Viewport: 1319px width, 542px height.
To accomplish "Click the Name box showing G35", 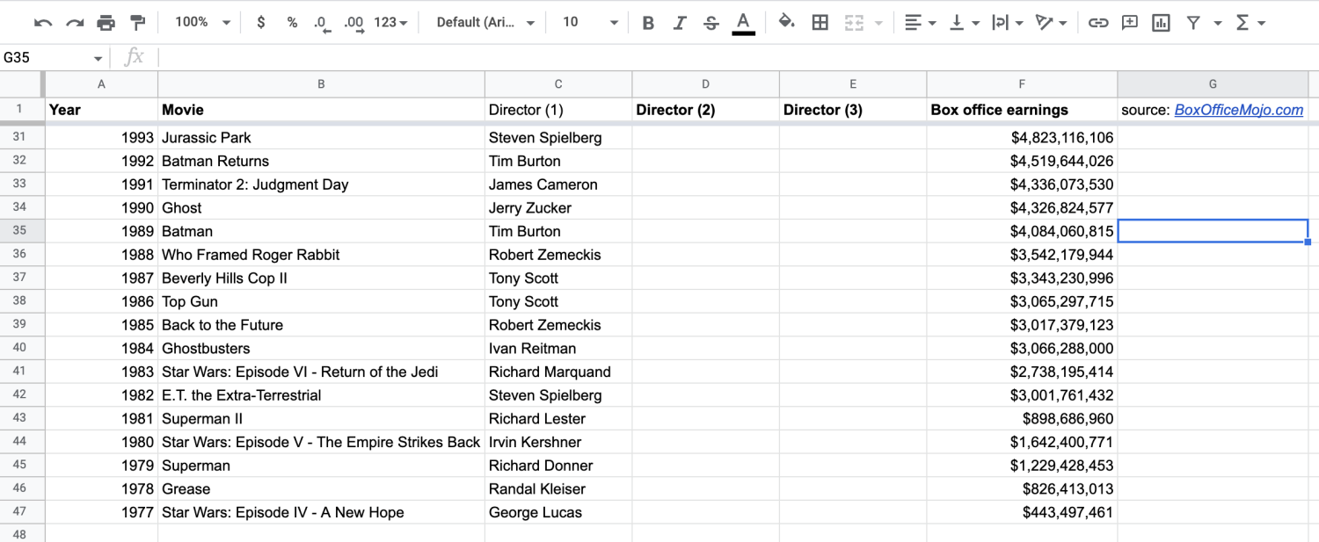I will coord(53,58).
